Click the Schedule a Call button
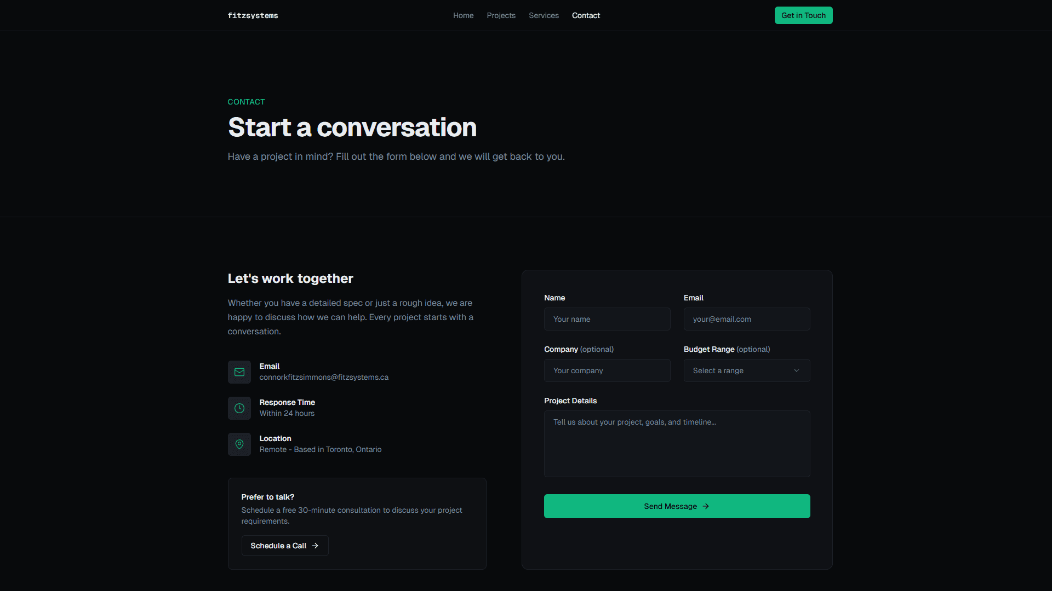Viewport: 1052px width, 591px height. [278, 546]
